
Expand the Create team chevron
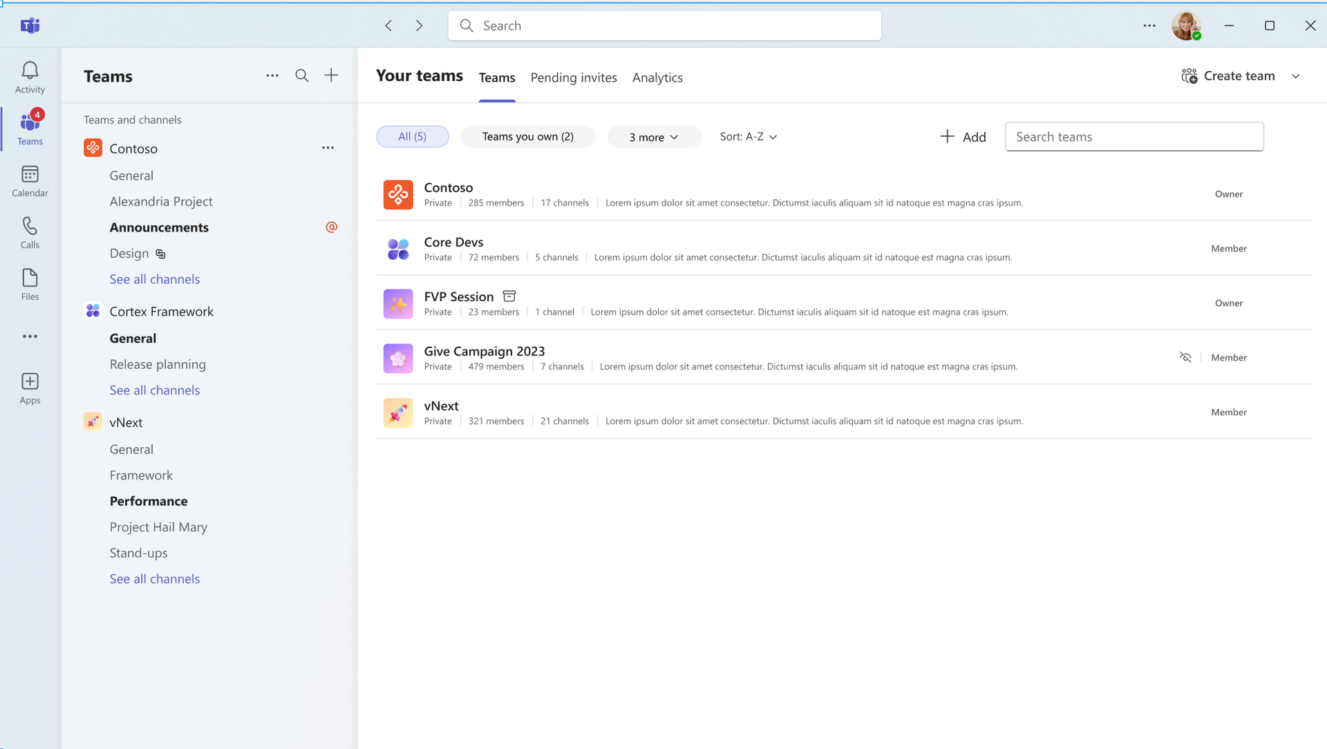click(1296, 76)
